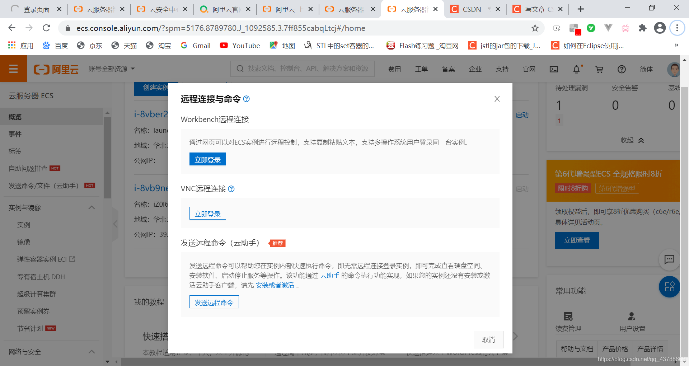This screenshot has width=689, height=366.
Task: Open 工单 in the top menu
Action: point(421,69)
